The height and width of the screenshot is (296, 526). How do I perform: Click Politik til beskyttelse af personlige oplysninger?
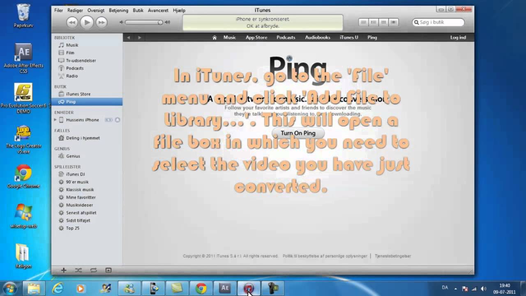[325, 256]
